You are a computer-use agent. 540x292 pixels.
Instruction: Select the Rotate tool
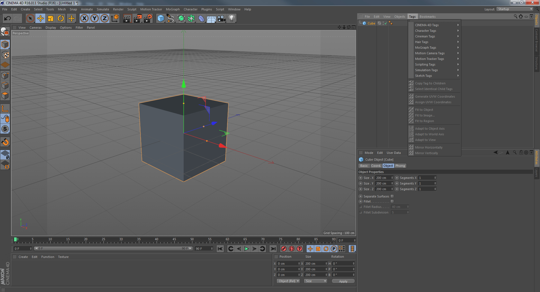click(x=61, y=19)
